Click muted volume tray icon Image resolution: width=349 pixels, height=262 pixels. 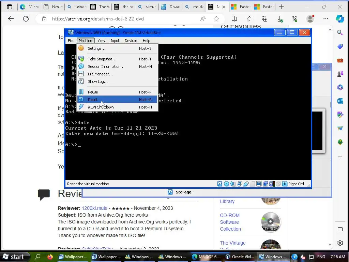pos(303,257)
